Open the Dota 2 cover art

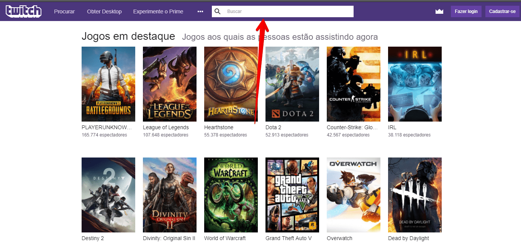292,84
